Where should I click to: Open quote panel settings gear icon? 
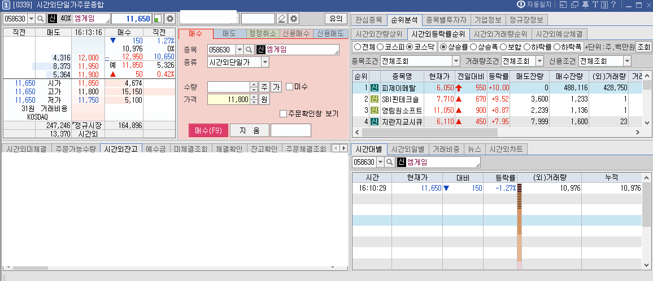point(169,19)
